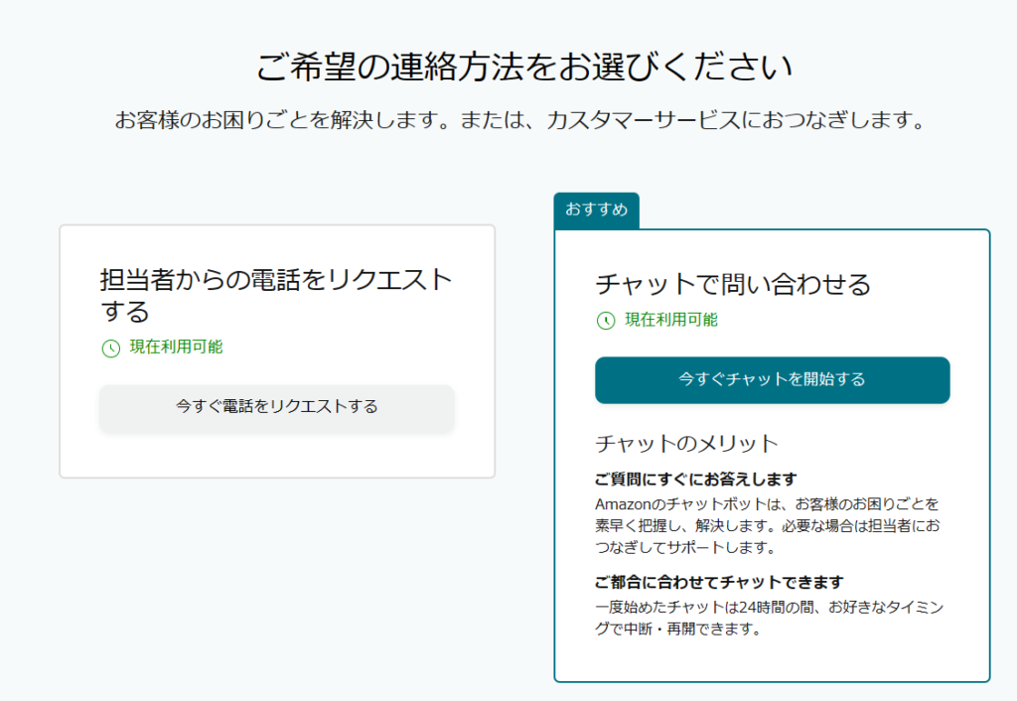Click the おすすめ badge above the chat card
Viewport: 1017px width, 701px height.
click(x=596, y=210)
